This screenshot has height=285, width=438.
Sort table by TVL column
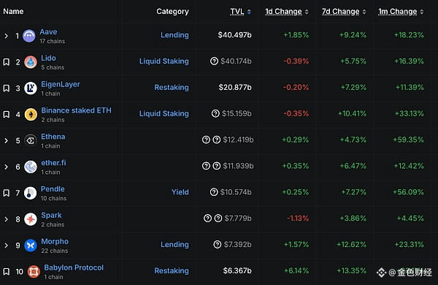pos(240,12)
